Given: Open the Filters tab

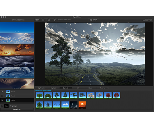Looking at the screenshot, I should tap(90, 88).
